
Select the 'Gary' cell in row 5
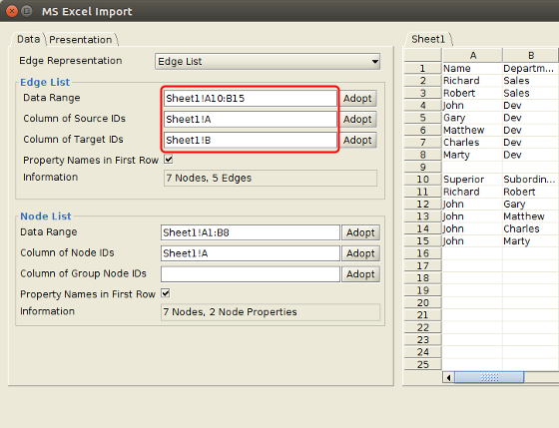472,118
